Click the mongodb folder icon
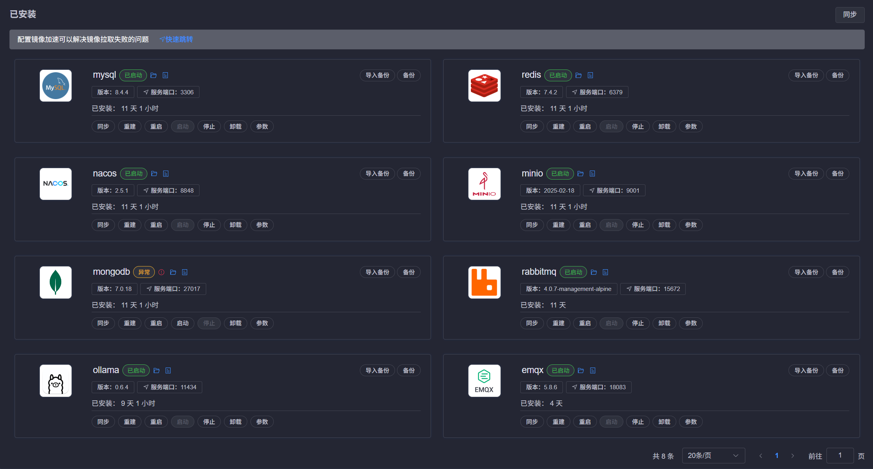This screenshot has height=469, width=873. pos(173,272)
